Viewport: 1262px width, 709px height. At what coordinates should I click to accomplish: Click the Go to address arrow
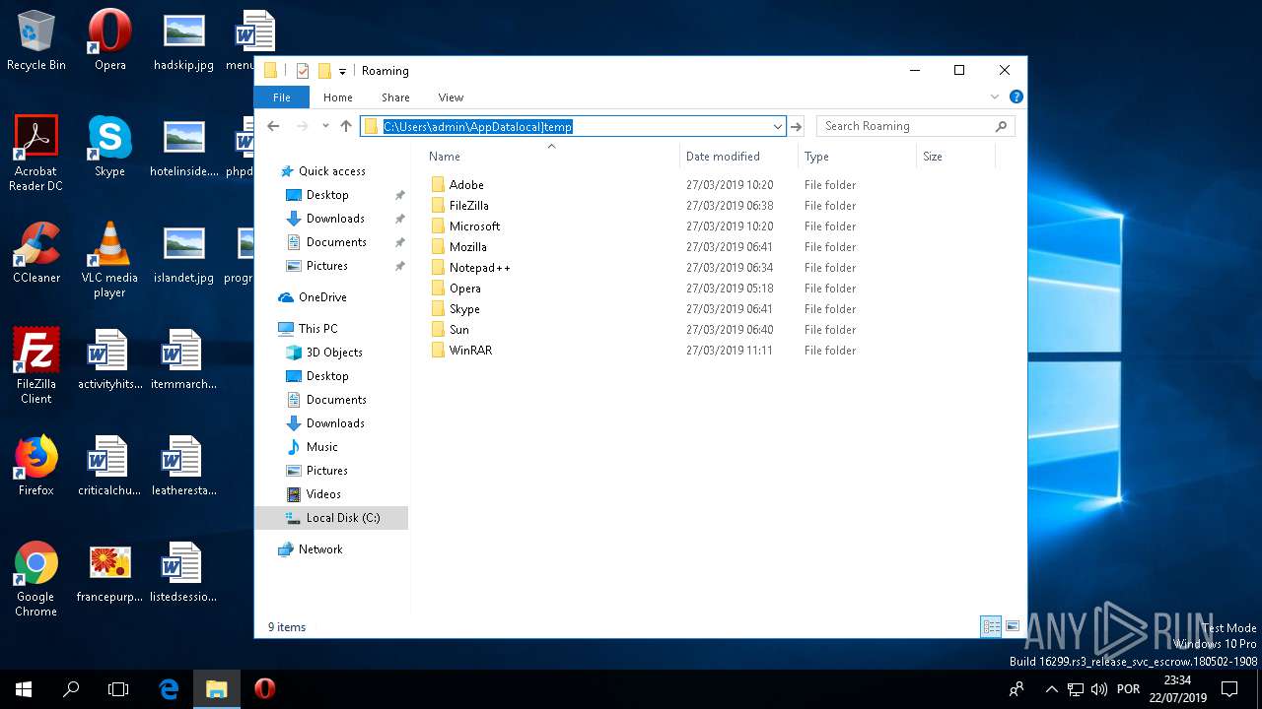pos(797,126)
